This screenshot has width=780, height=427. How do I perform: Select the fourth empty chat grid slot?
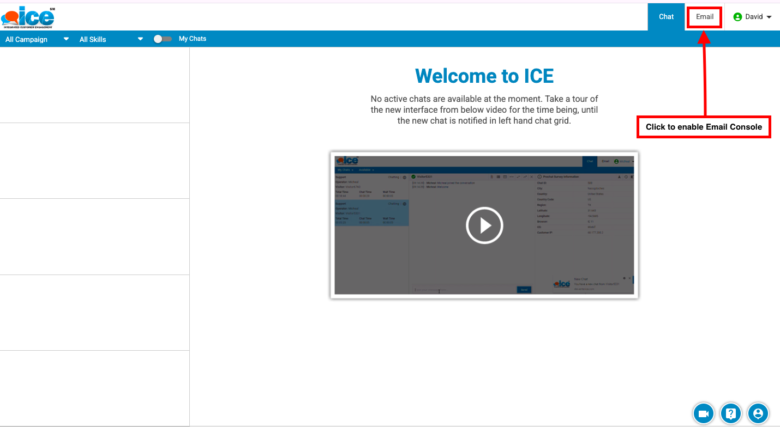pos(94,313)
